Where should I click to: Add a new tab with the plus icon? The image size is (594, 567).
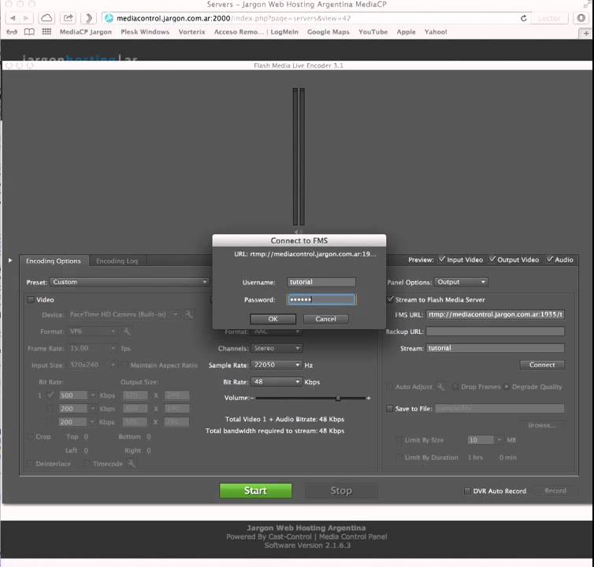tap(586, 33)
